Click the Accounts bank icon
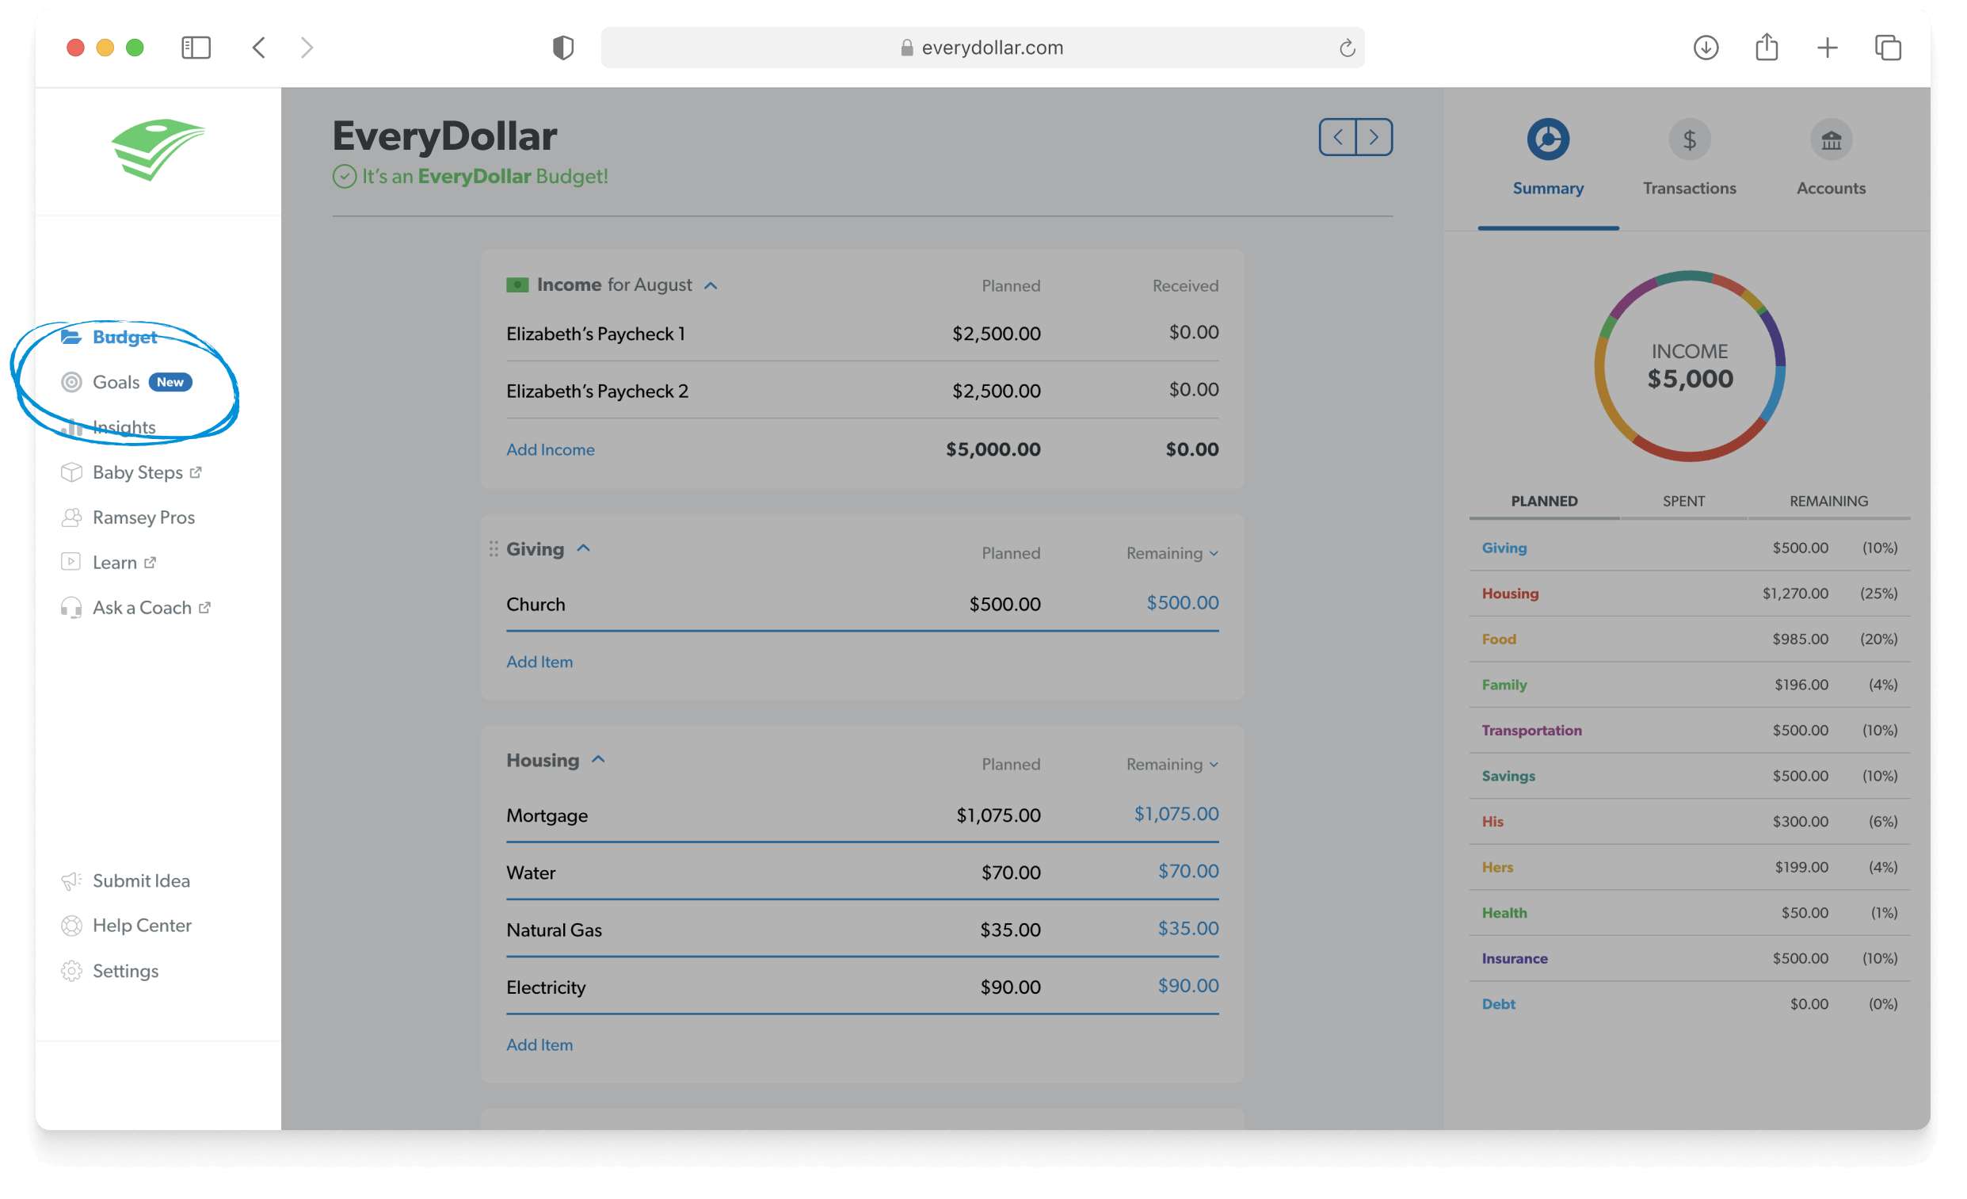The width and height of the screenshot is (1967, 1199). tap(1831, 139)
